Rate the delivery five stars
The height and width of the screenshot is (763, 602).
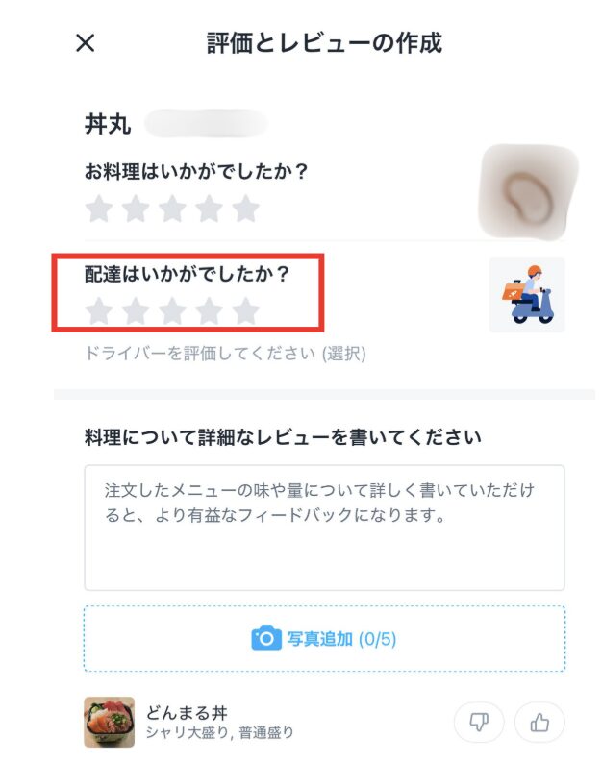coord(245,311)
